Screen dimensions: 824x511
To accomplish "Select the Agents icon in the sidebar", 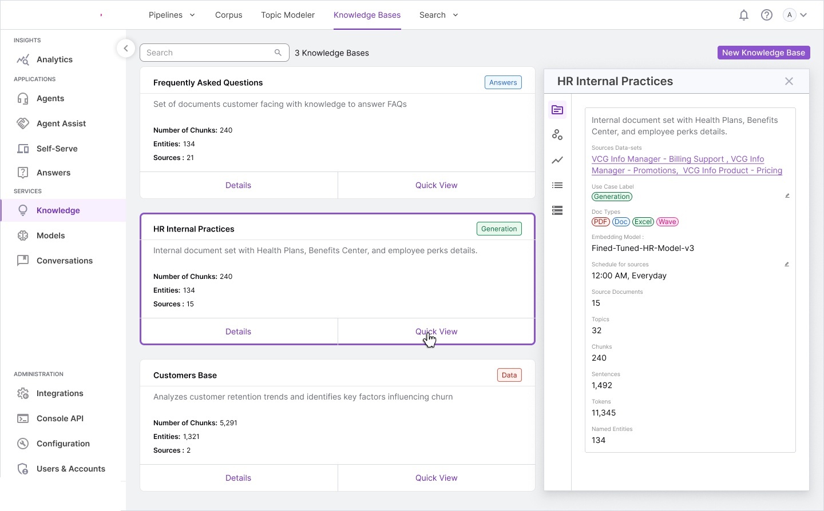I will 51,98.
